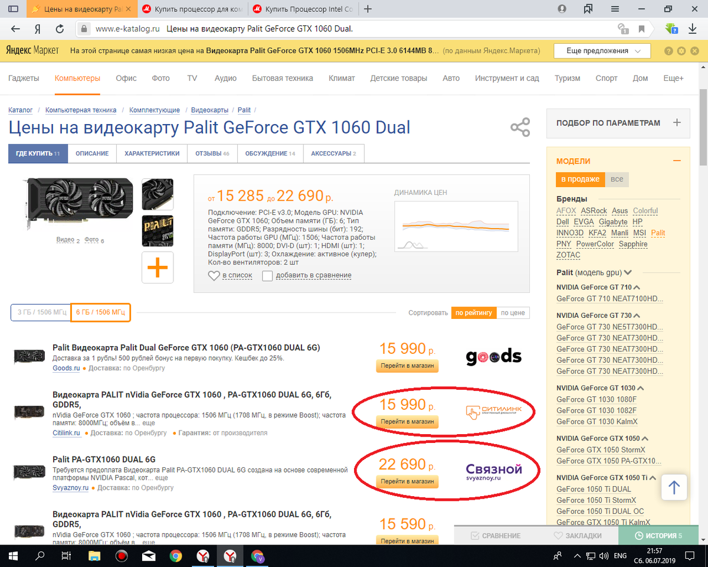Open the browser sidebar panel icon
This screenshot has height=567, width=708.
click(13, 9)
